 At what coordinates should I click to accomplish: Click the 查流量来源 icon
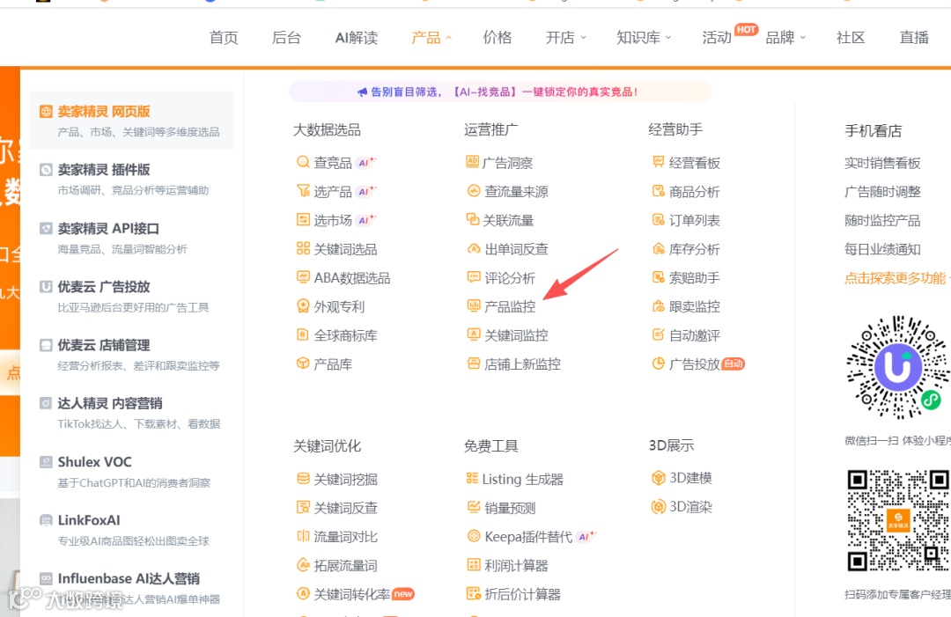[x=474, y=191]
